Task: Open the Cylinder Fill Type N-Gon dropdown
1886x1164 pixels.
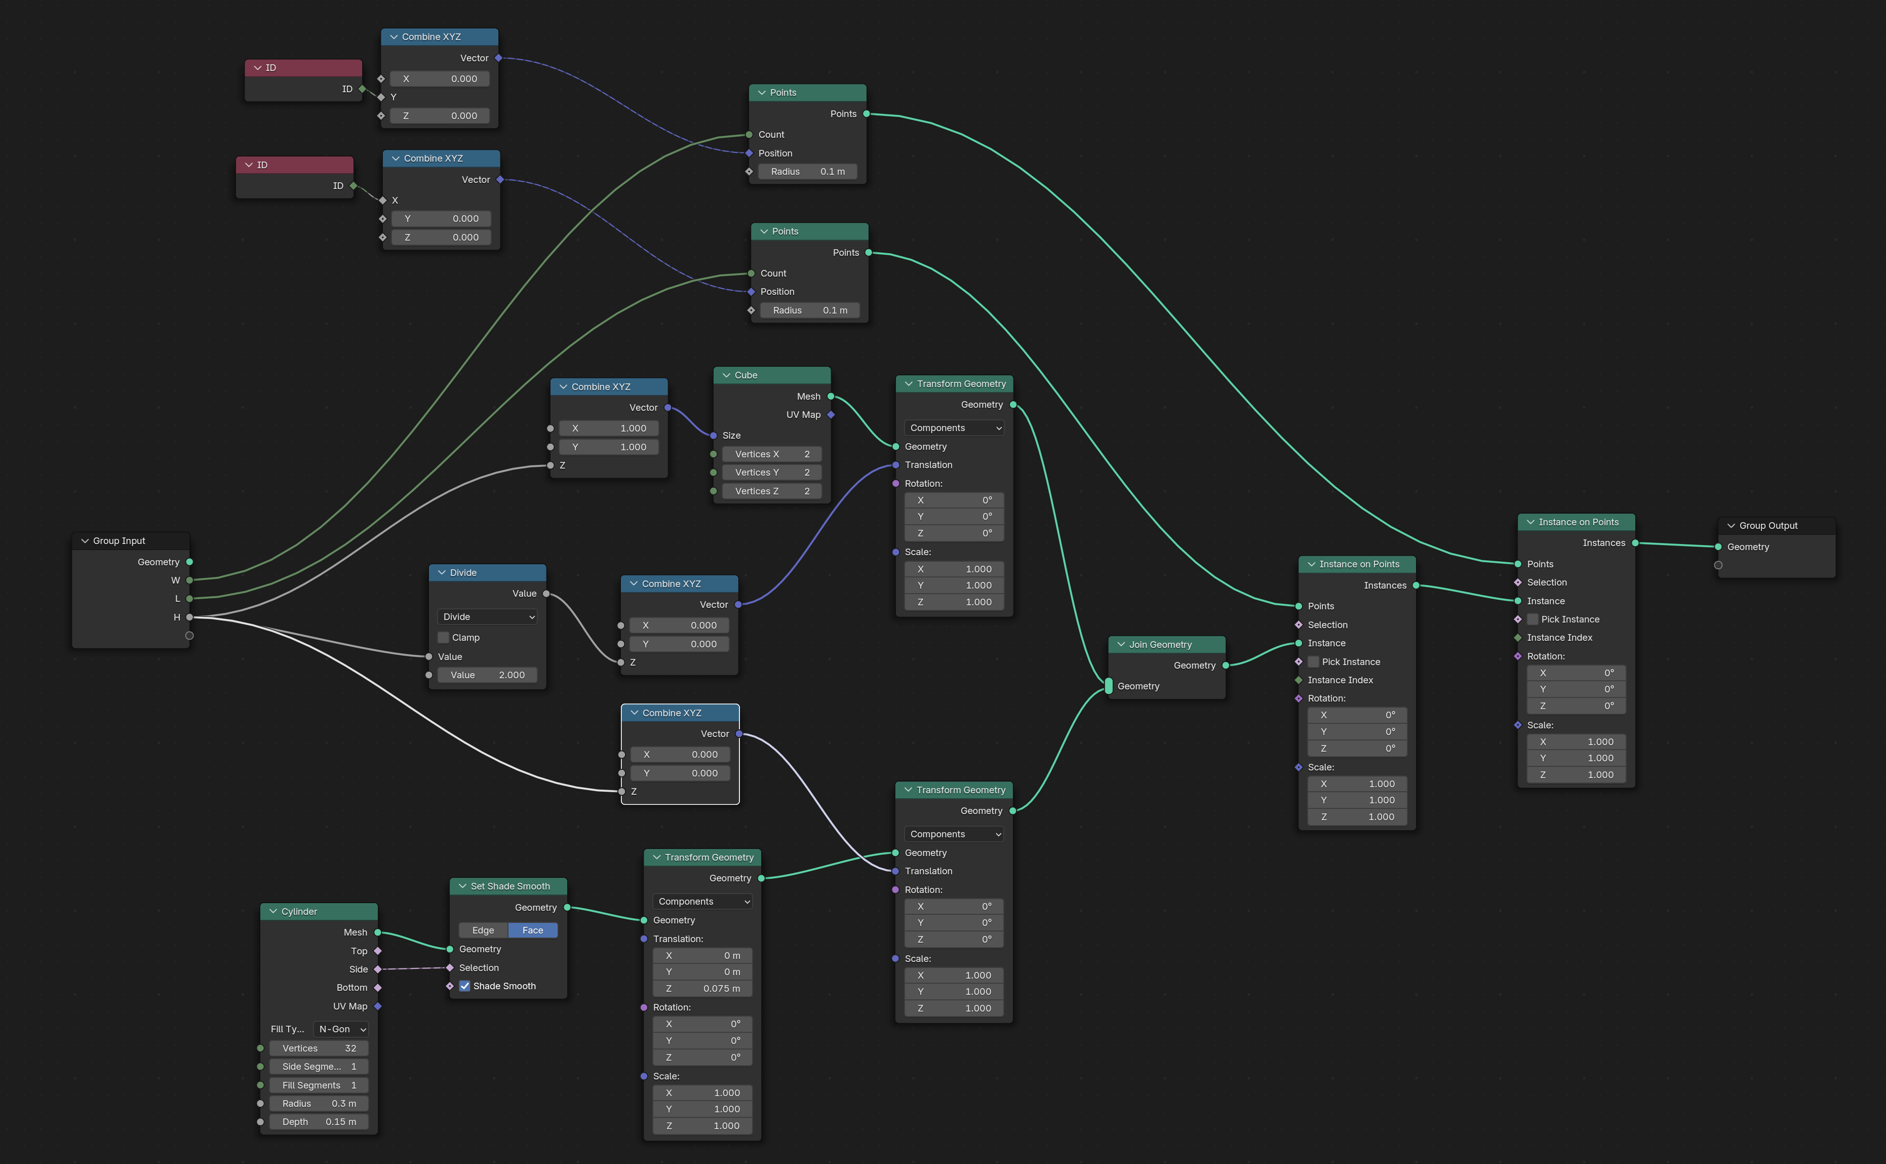Action: tap(341, 1029)
